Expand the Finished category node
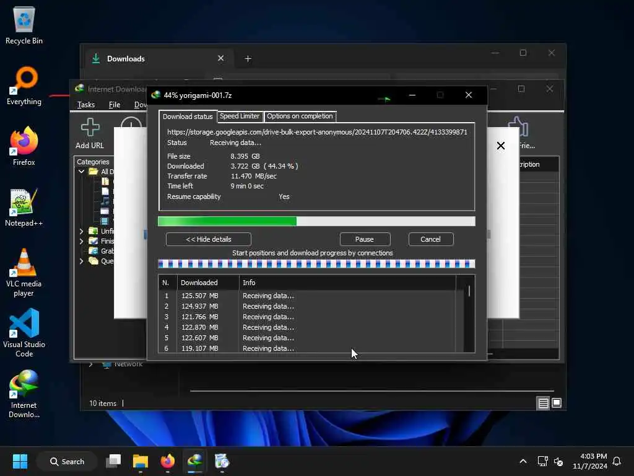 click(81, 241)
